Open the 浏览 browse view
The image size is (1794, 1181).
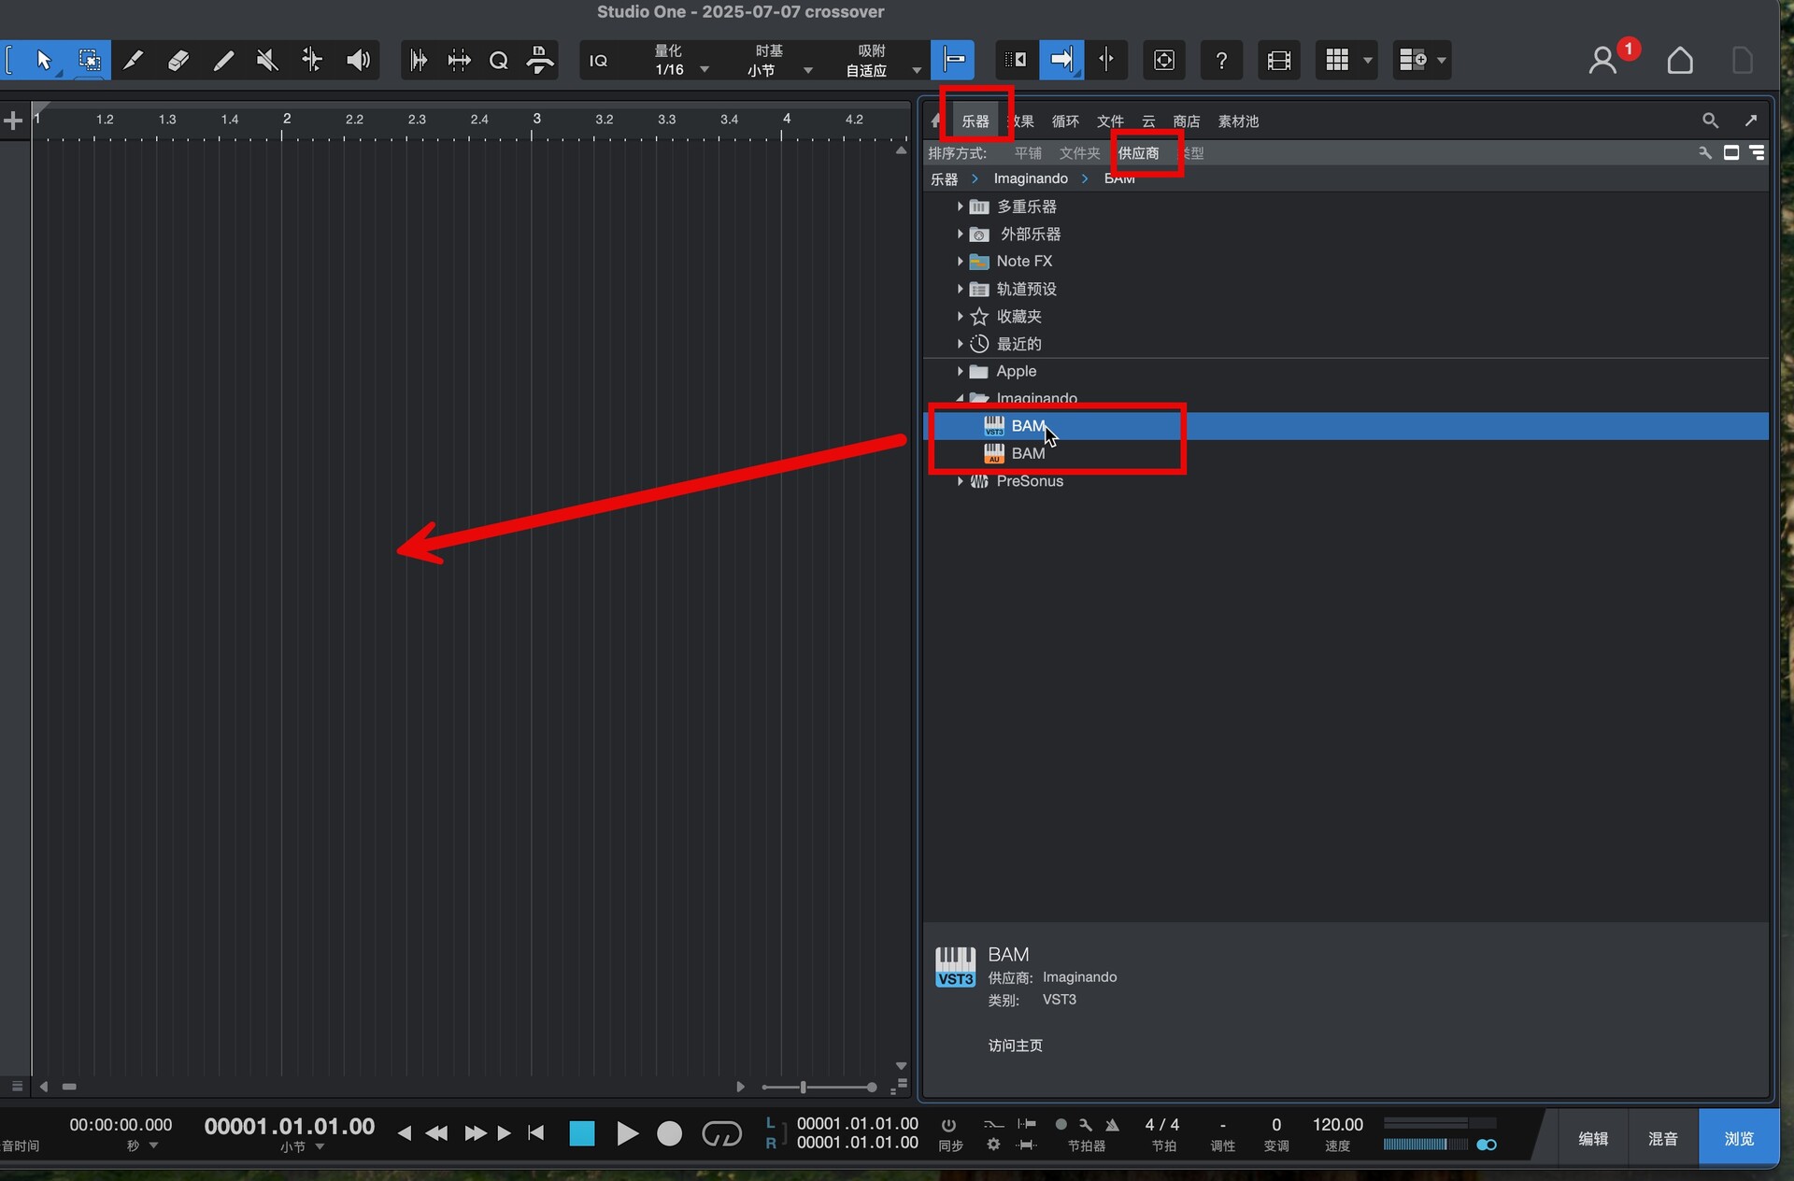coord(1739,1139)
